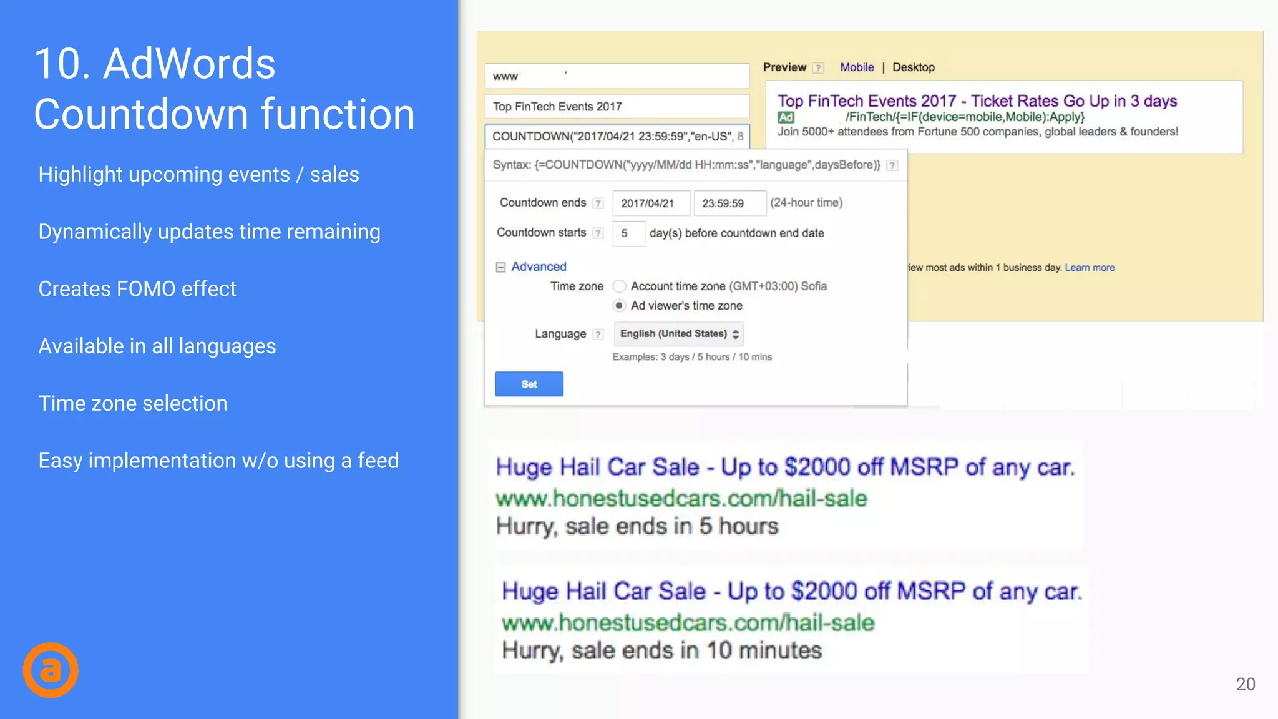
Task: Click the Top FinTech Events 2017 ad headline
Action: [977, 101]
